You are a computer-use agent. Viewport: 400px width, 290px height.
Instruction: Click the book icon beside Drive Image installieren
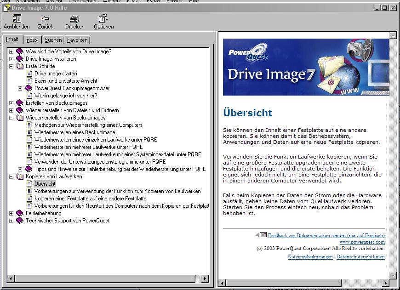point(20,59)
